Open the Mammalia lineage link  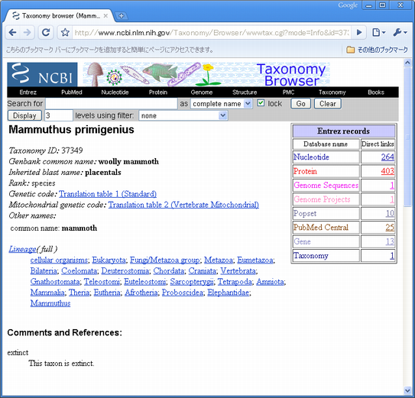pos(47,293)
